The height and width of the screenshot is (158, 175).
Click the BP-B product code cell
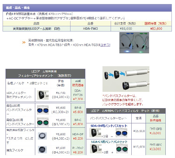point(78,109)
